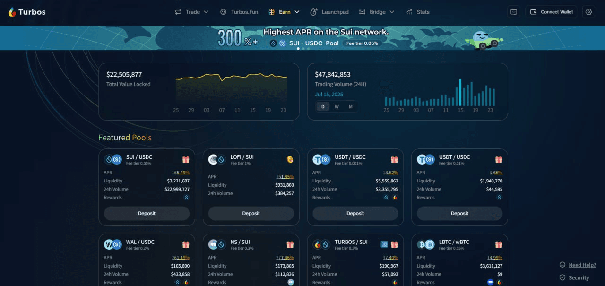605x286 pixels.
Task: Click the 13.62% APR value
Action: [390, 173]
